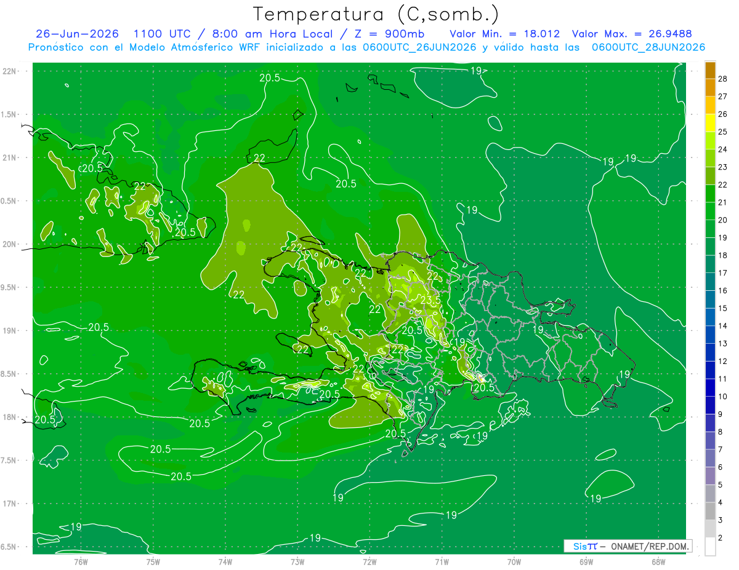Click the colorbar segment between 22 and 23

coord(710,176)
